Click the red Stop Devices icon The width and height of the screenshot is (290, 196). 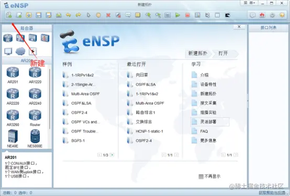pos(187,15)
